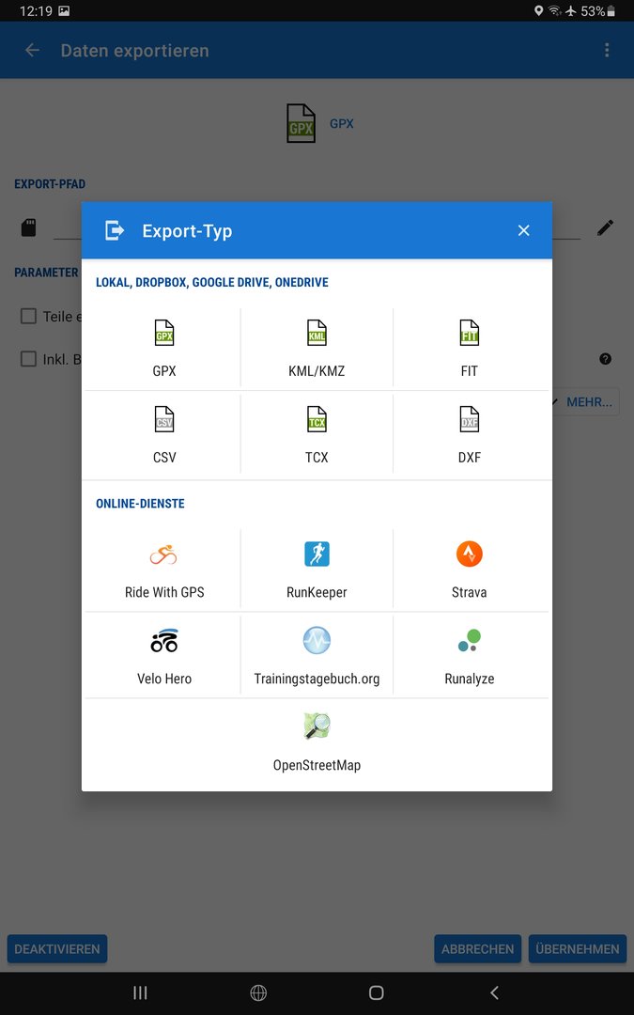Image resolution: width=634 pixels, height=1015 pixels.
Task: Tap the Android home button
Action: [x=376, y=992]
